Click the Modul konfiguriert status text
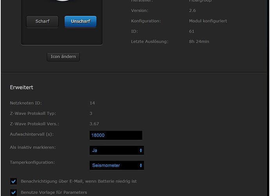 click(x=208, y=21)
